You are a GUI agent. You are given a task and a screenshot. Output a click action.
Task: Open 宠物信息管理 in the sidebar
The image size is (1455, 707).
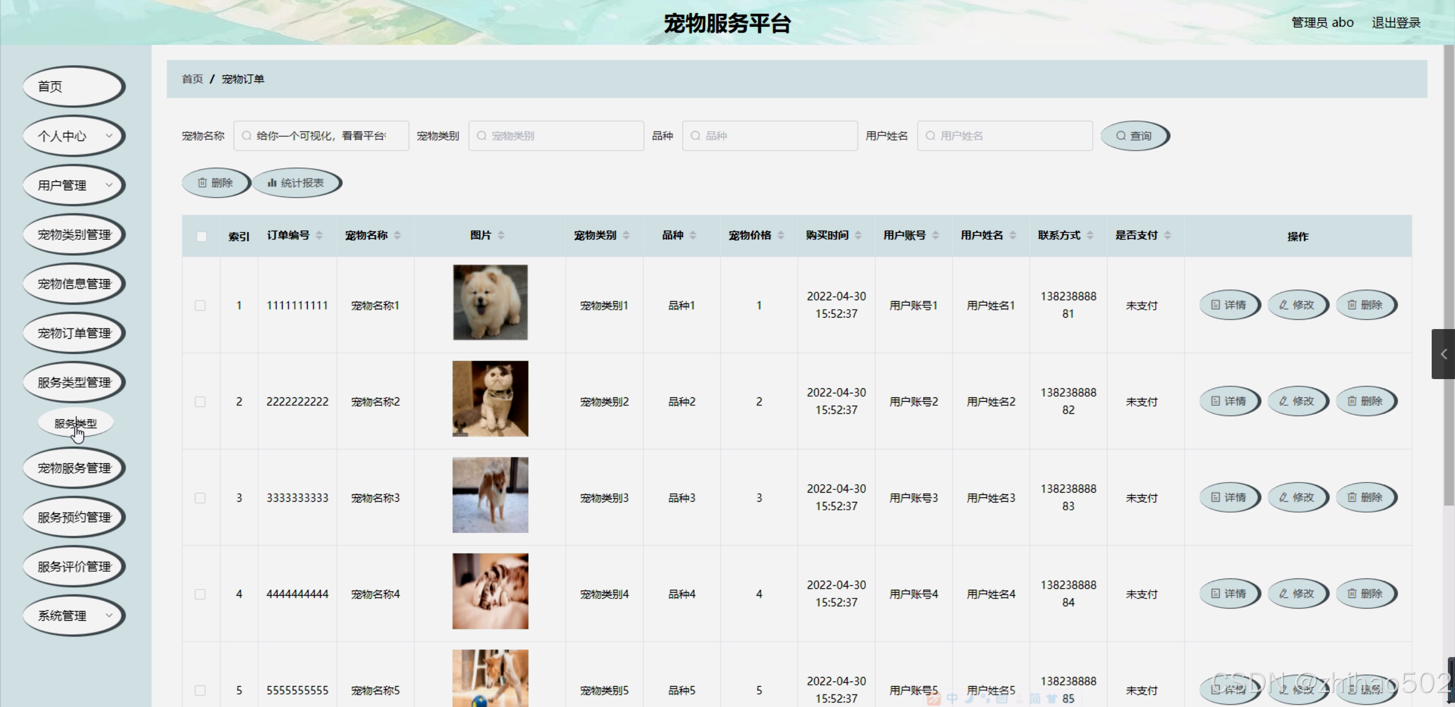pos(73,284)
